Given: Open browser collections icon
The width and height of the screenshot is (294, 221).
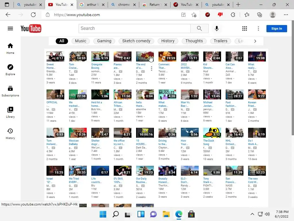Looking at the screenshot, I should pos(260,15).
